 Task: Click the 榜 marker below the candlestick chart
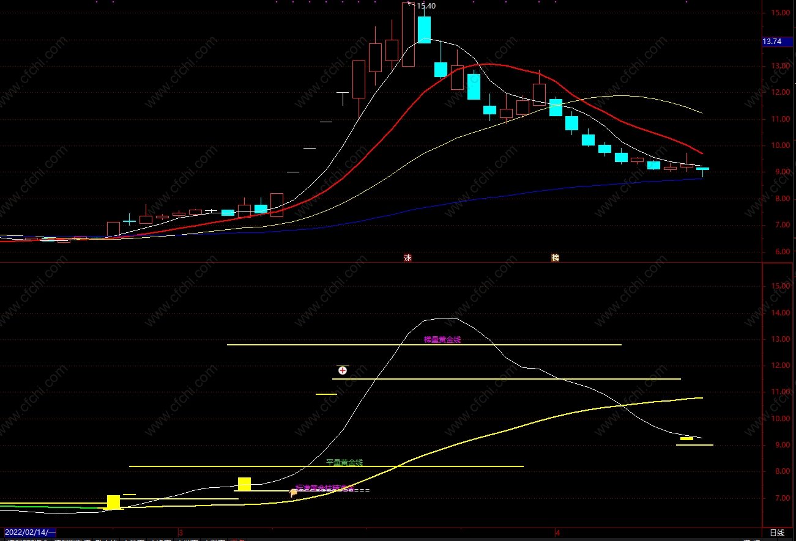click(555, 257)
